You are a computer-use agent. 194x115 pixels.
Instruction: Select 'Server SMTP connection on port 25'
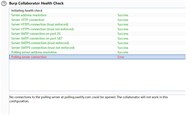[x=36, y=34]
